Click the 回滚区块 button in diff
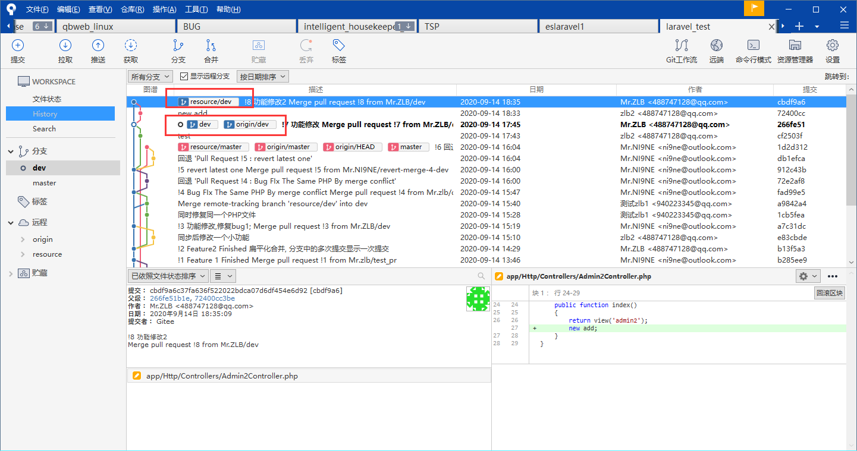857x451 pixels. [x=830, y=293]
